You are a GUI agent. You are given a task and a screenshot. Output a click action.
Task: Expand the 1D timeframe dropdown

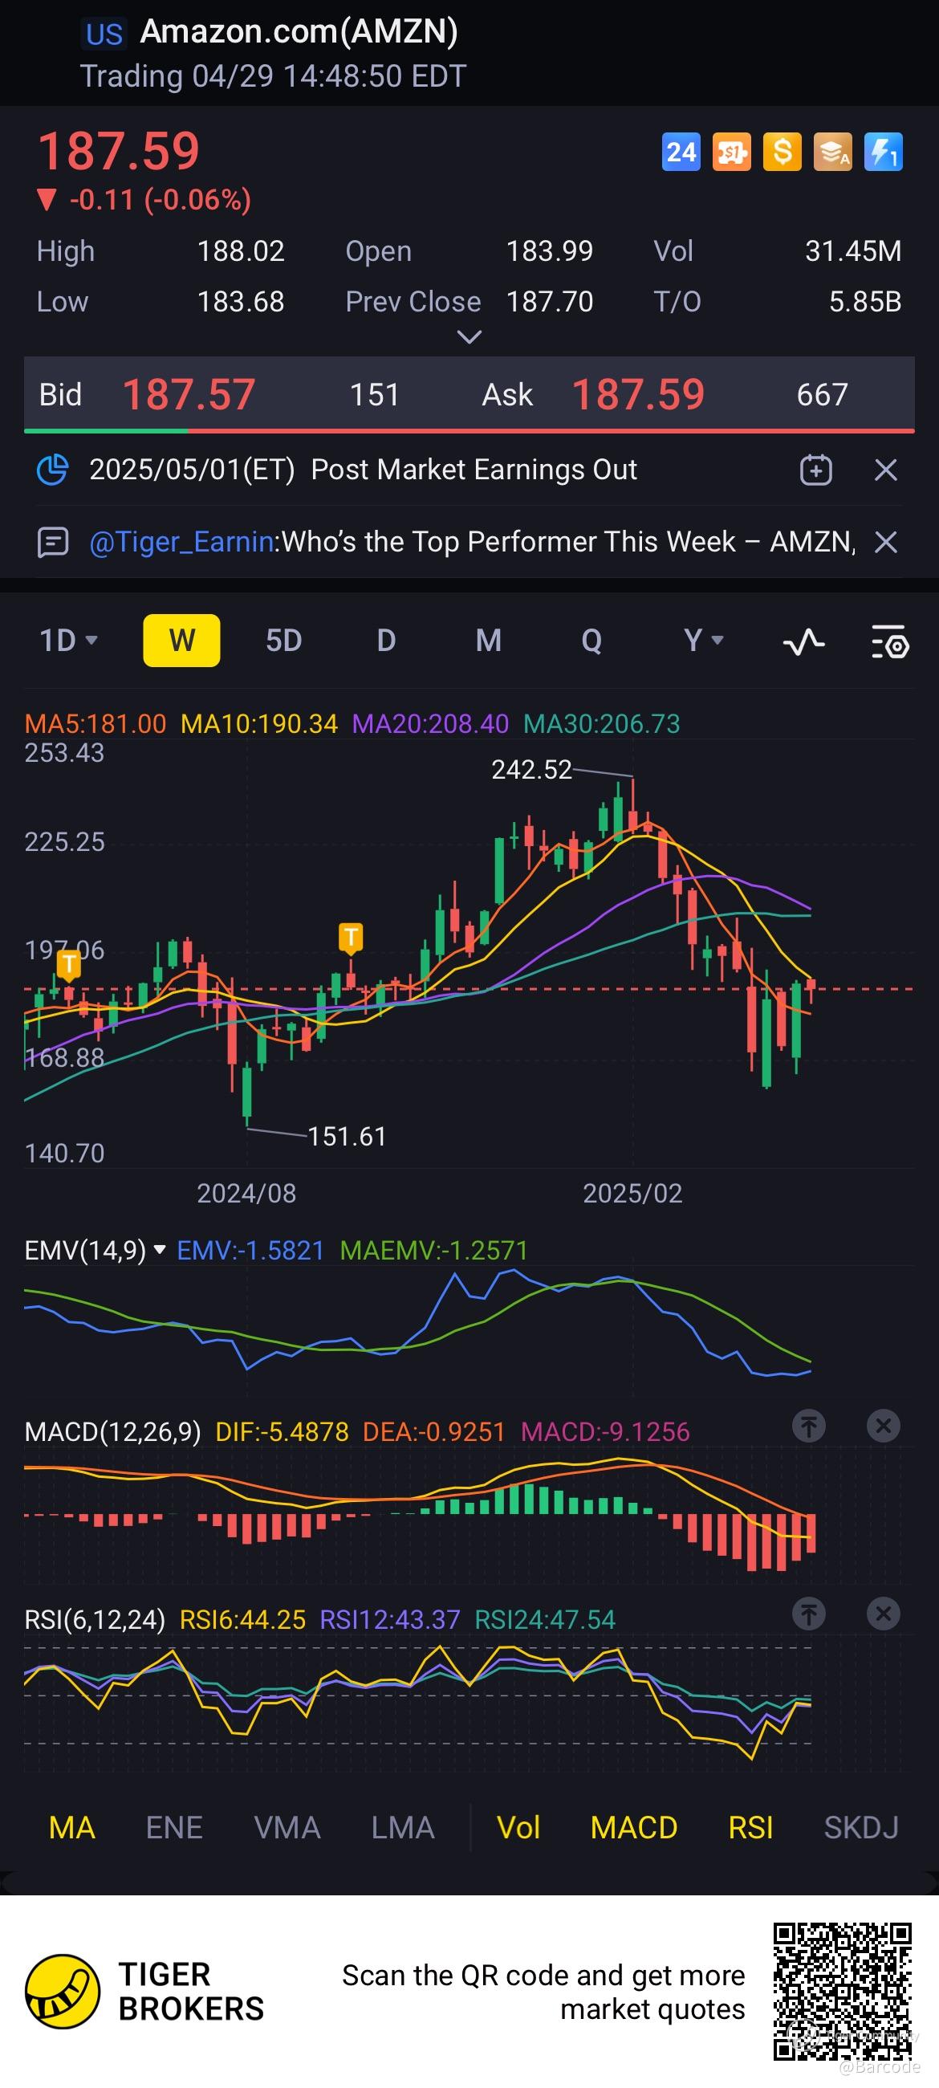(69, 641)
